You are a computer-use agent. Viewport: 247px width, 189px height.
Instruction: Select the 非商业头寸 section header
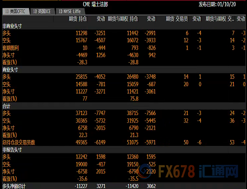click(12, 26)
